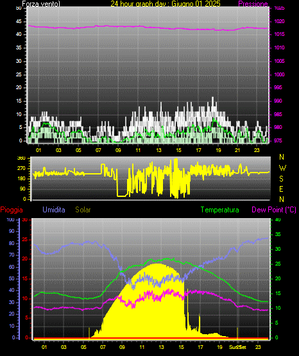Click the 100 value on humidity scale
The width and height of the screenshot is (299, 356).
11,220
